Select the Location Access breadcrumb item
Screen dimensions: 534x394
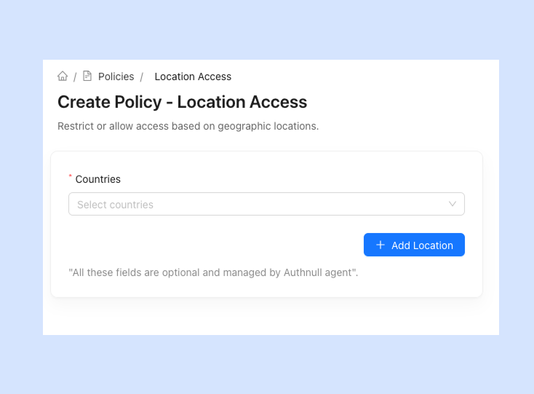[x=193, y=76]
